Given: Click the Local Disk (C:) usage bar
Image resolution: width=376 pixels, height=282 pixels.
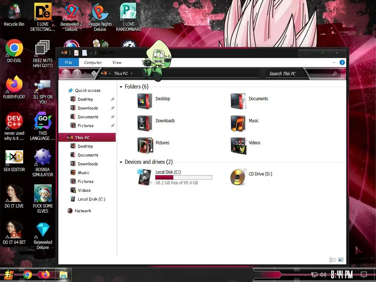Looking at the screenshot, I should click(184, 177).
